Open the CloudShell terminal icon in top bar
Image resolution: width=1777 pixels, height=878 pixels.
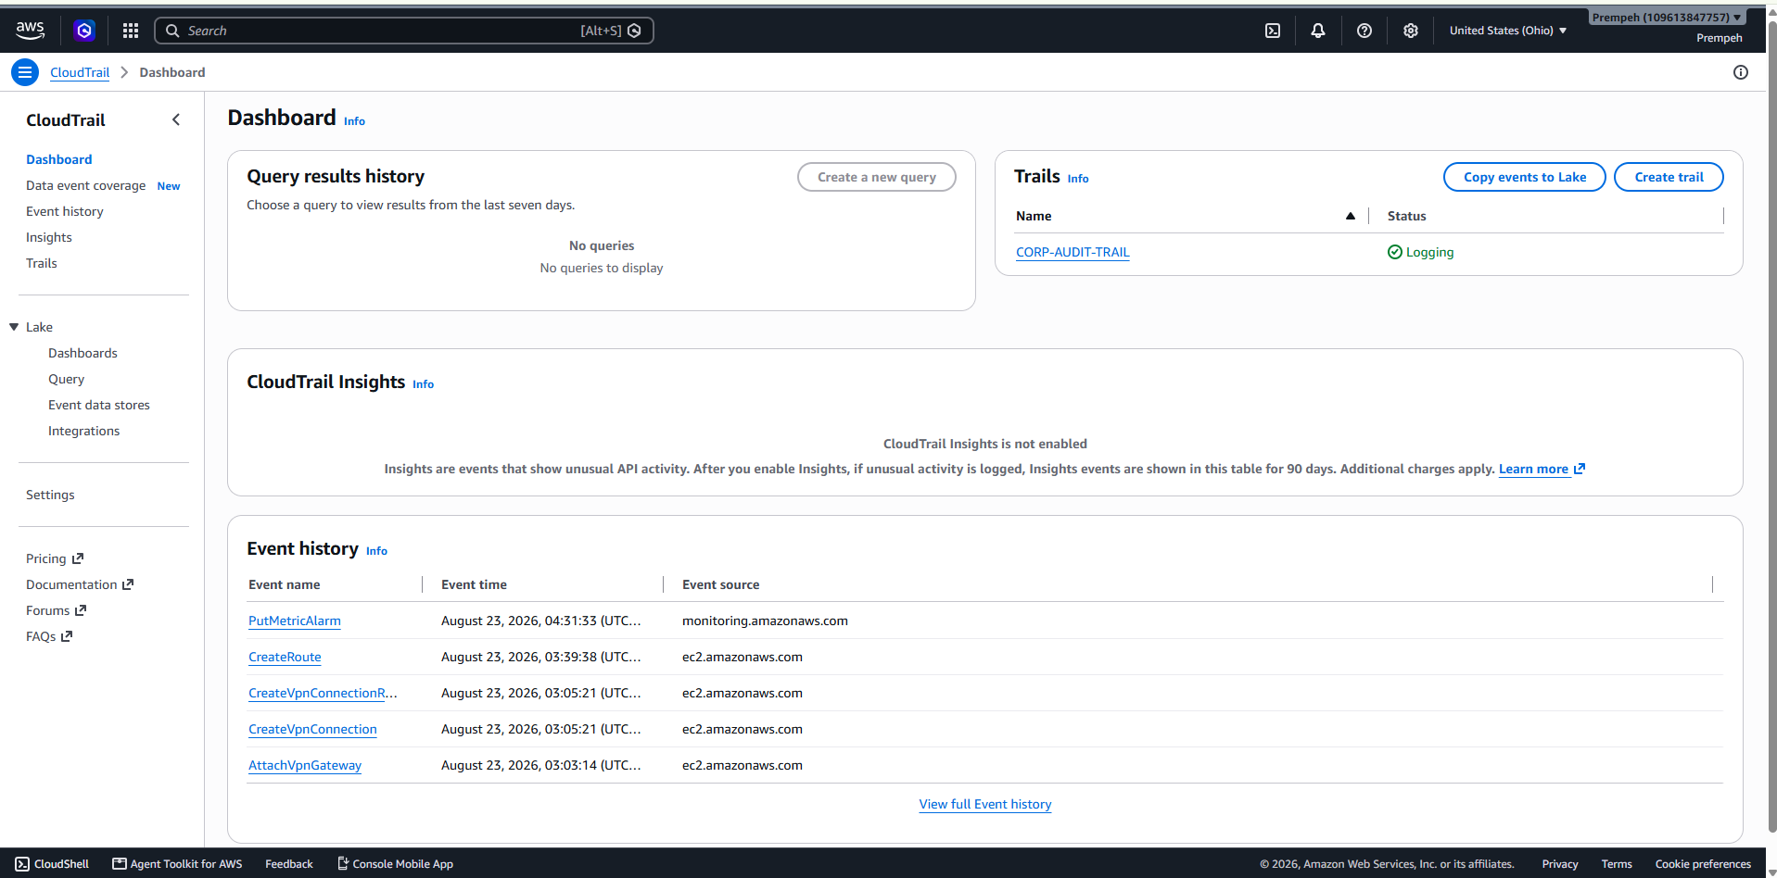tap(1273, 31)
